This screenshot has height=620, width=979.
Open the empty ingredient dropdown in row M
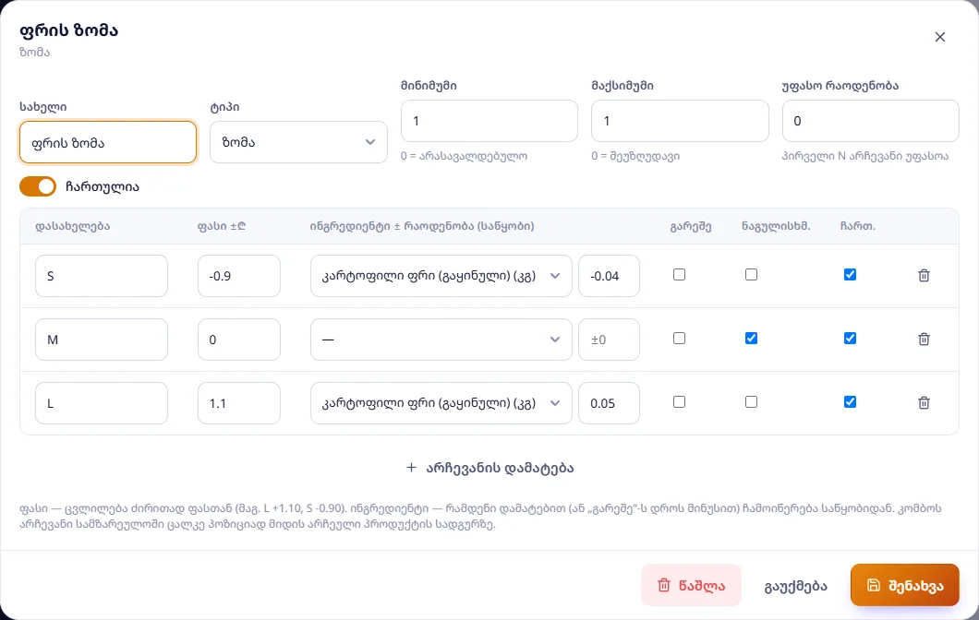click(441, 340)
